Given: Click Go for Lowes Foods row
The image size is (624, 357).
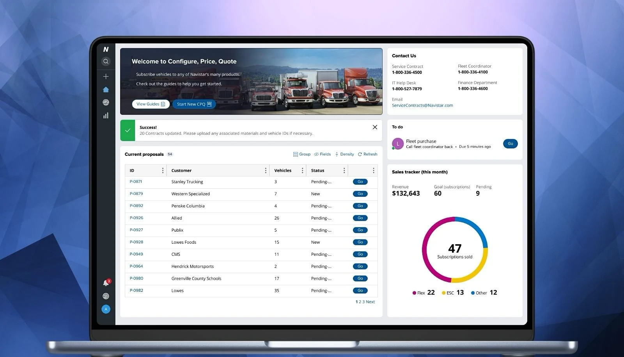Looking at the screenshot, I should pyautogui.click(x=360, y=242).
